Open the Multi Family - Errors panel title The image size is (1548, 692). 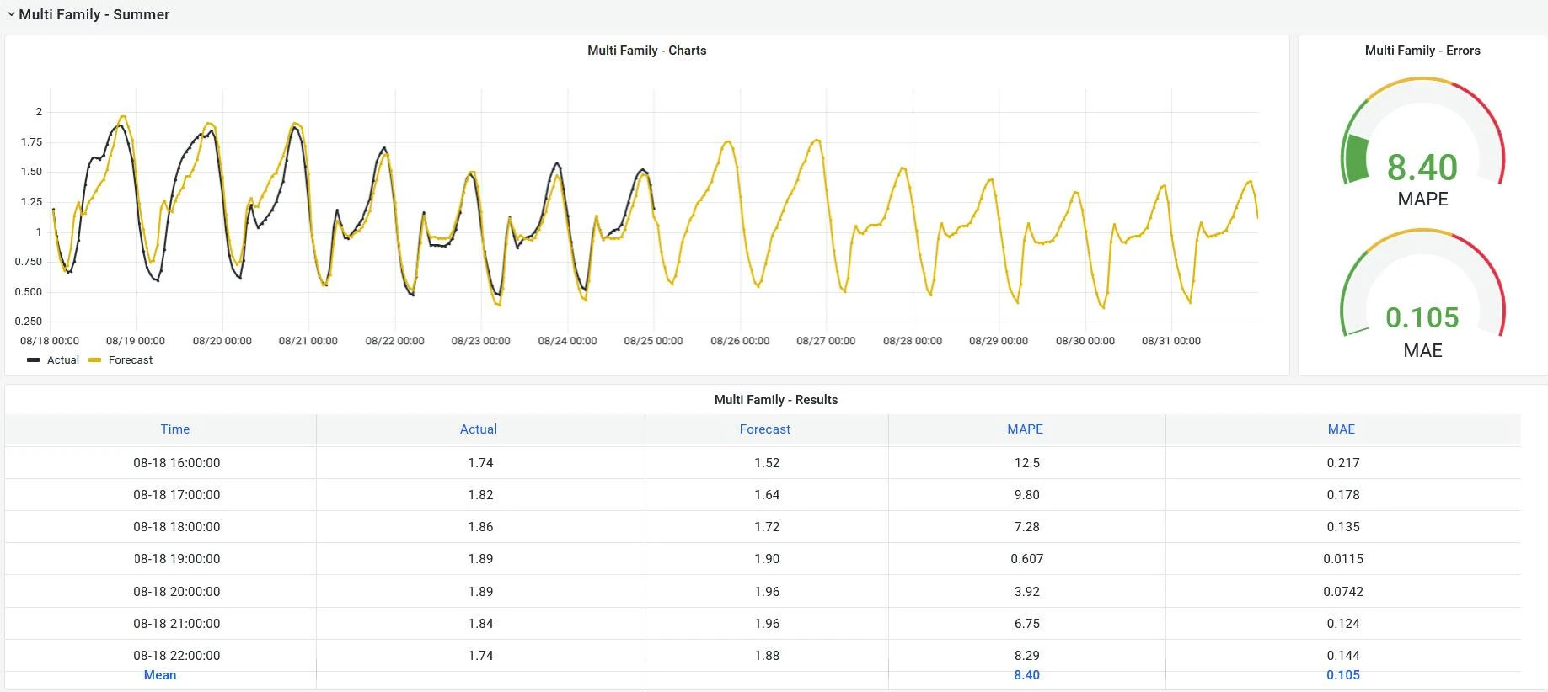click(1422, 51)
